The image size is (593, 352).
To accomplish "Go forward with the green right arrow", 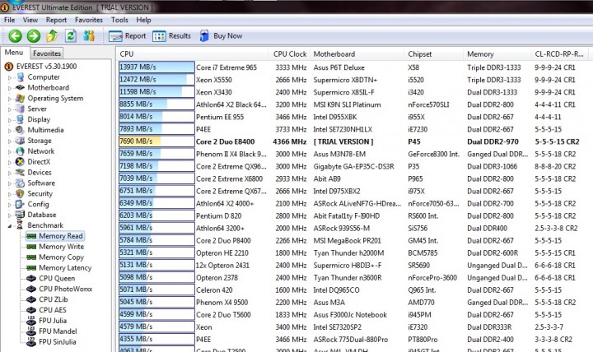I will (33, 36).
